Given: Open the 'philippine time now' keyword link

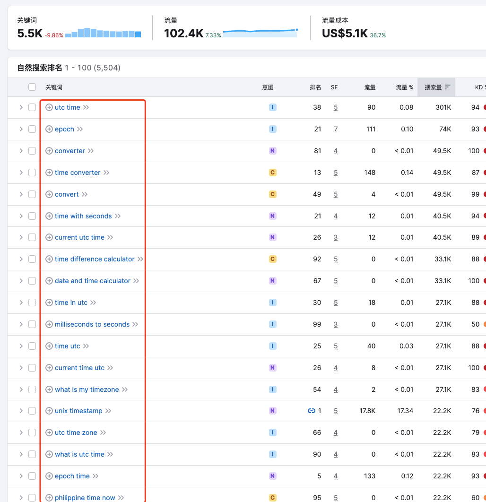Looking at the screenshot, I should pyautogui.click(x=85, y=498).
